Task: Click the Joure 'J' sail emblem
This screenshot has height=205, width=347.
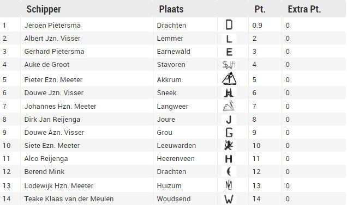Action: pyautogui.click(x=229, y=120)
